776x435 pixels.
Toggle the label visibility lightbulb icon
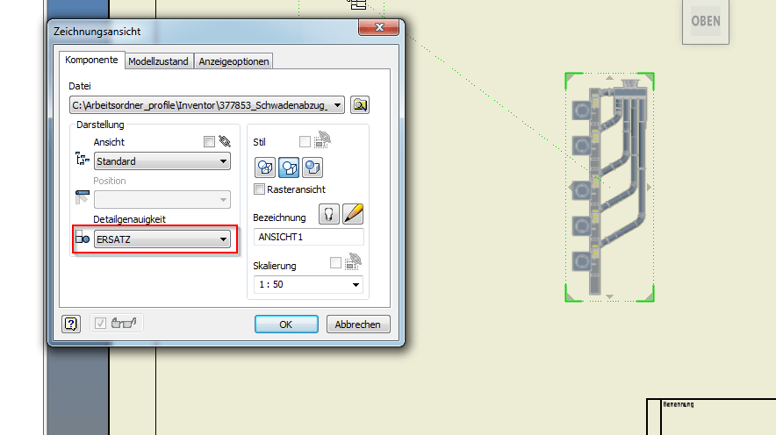[x=328, y=214]
